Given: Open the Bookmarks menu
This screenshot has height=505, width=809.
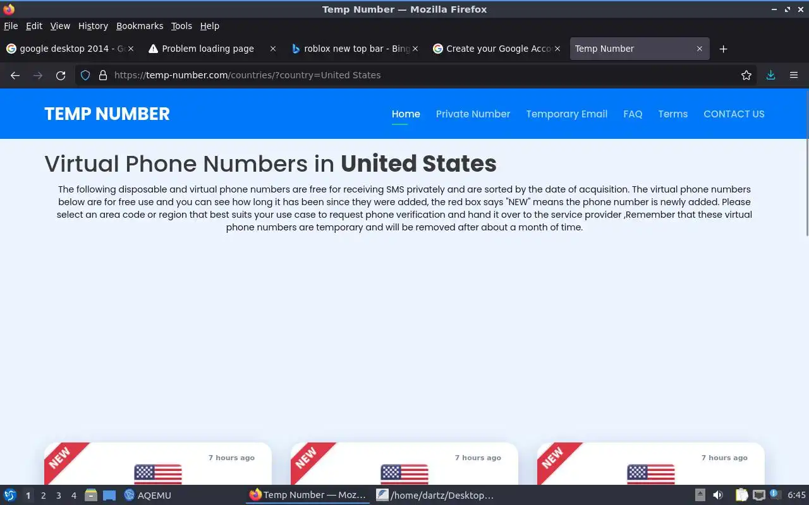Looking at the screenshot, I should coord(140,26).
